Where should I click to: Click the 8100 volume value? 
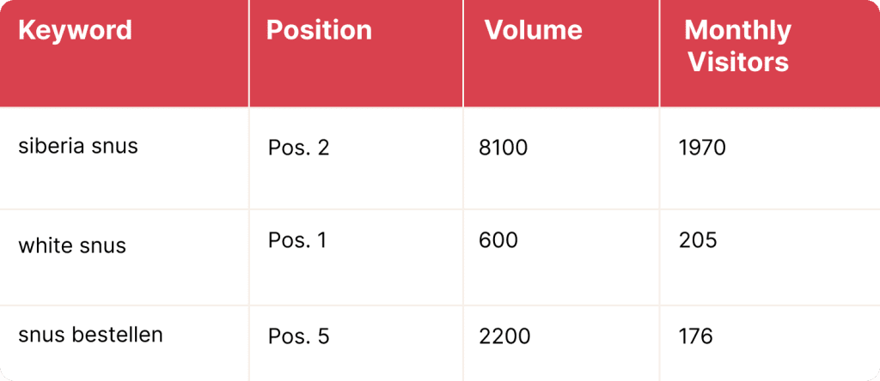point(503,148)
